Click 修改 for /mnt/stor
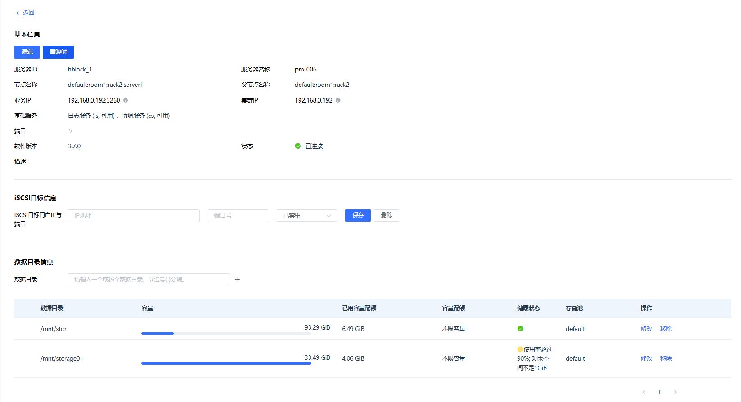Viewport: 741px width, 402px height. pyautogui.click(x=646, y=329)
